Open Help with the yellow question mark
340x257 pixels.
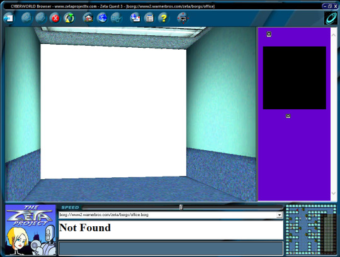164,18
